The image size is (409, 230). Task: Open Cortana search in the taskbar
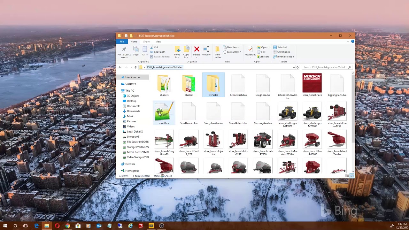[15, 226]
